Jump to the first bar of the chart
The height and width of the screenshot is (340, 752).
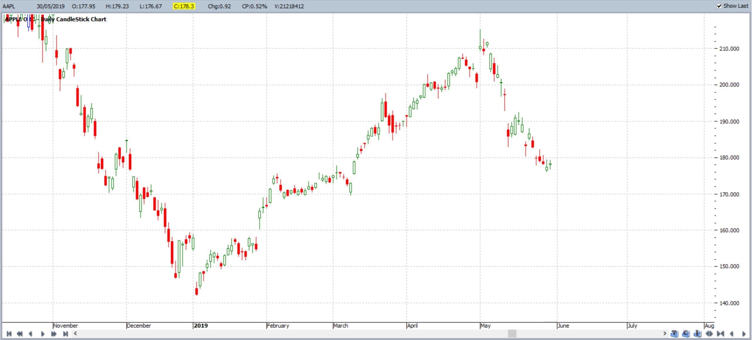point(9,334)
